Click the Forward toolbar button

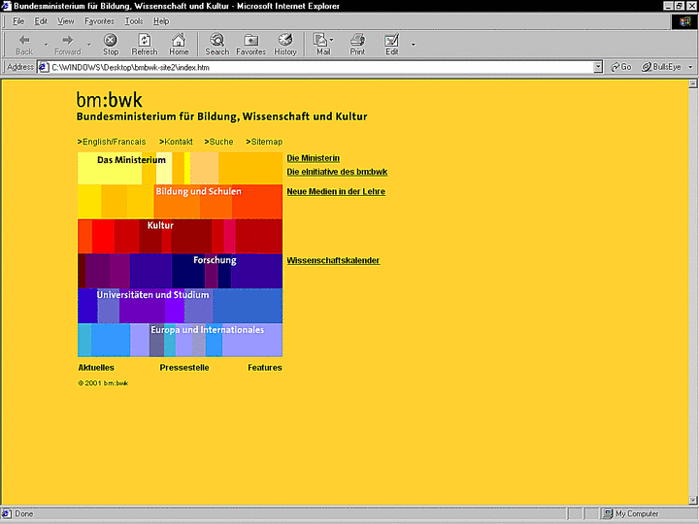tap(67, 44)
